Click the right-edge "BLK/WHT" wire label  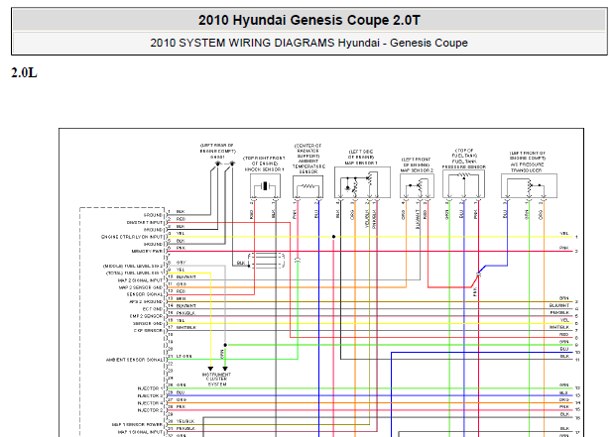559,305
